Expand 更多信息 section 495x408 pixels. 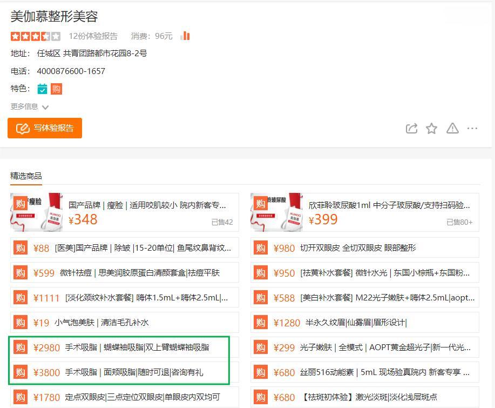pos(30,106)
